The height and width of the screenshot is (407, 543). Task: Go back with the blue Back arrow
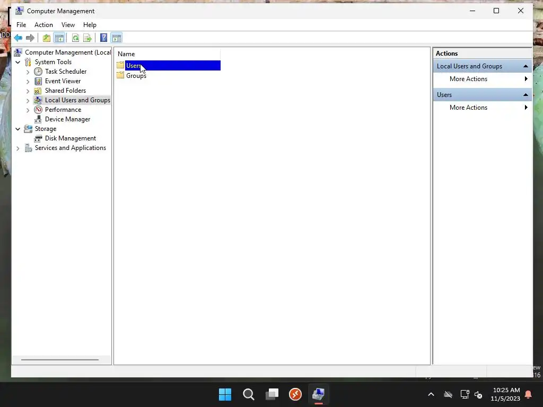point(18,38)
